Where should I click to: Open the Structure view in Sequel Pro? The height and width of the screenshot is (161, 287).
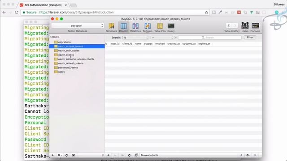pos(112,28)
